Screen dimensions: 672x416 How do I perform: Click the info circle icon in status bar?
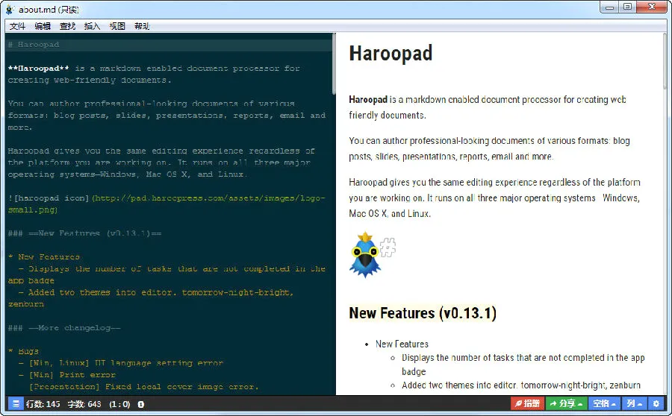point(140,404)
